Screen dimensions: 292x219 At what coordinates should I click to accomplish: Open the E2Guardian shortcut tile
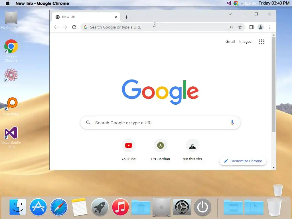click(x=160, y=150)
